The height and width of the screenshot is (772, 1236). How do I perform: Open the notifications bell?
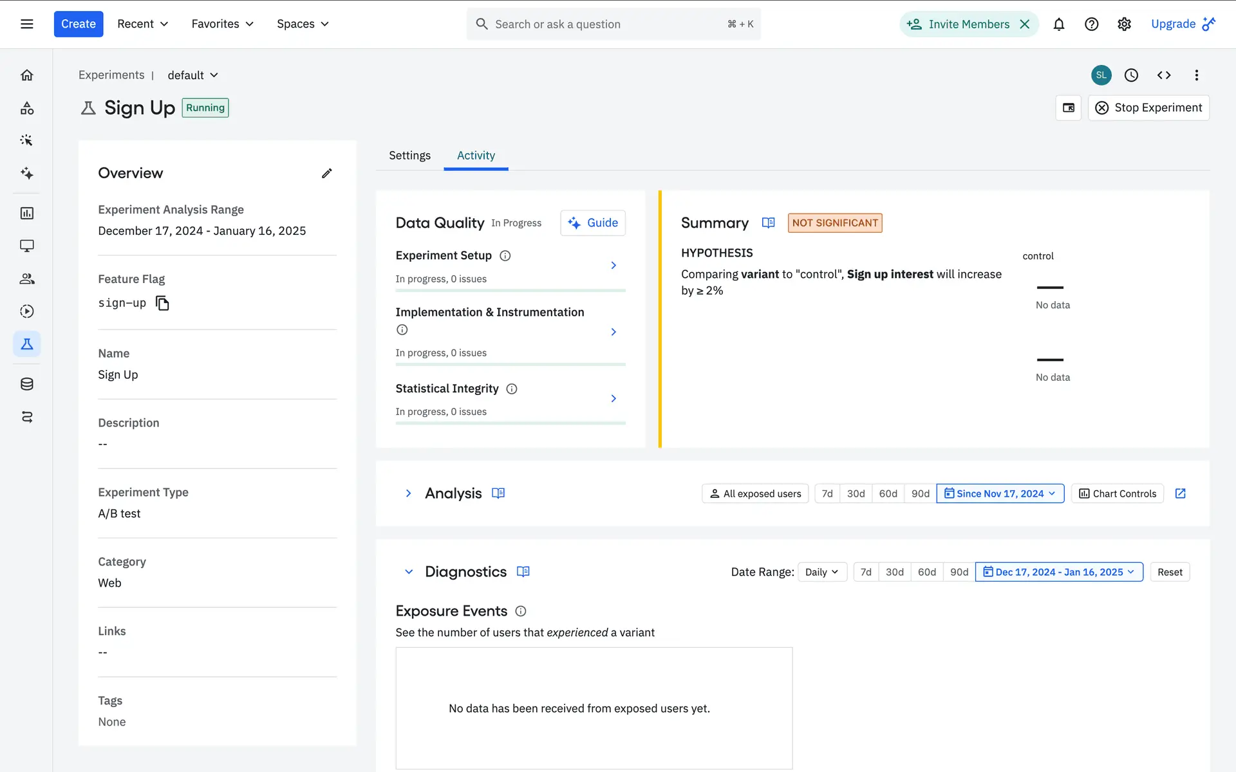(x=1058, y=24)
